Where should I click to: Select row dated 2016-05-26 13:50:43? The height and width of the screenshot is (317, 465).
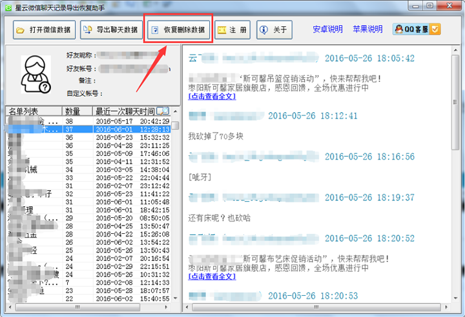[x=88, y=251]
